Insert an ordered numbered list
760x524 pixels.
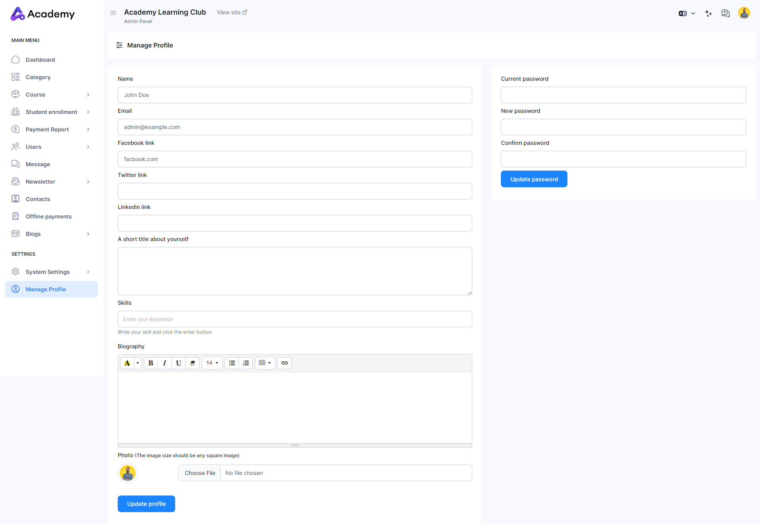246,363
